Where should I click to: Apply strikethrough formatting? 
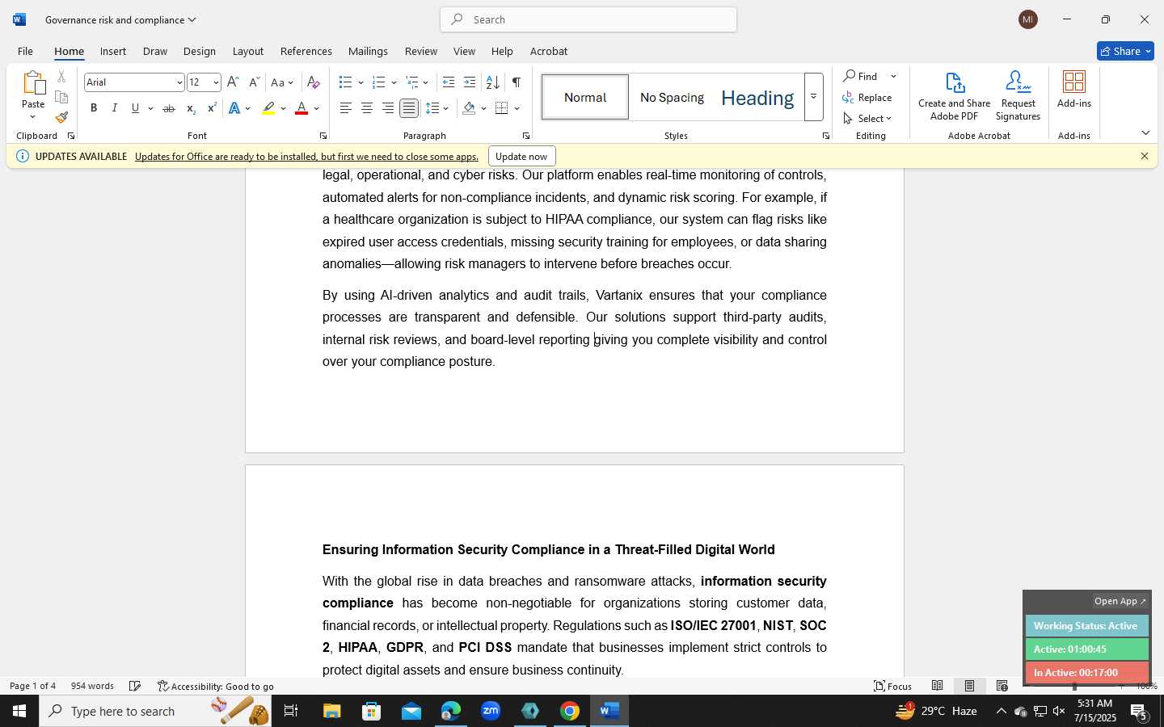169,108
